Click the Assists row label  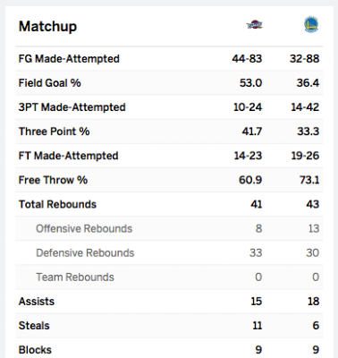37,302
